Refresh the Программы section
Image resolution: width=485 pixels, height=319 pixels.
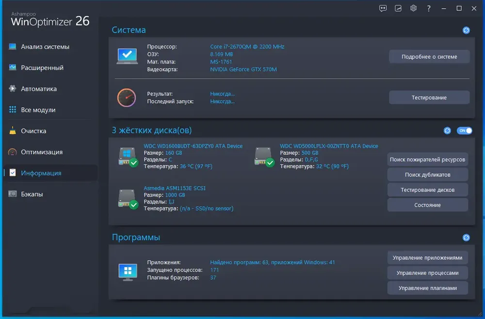click(x=466, y=237)
